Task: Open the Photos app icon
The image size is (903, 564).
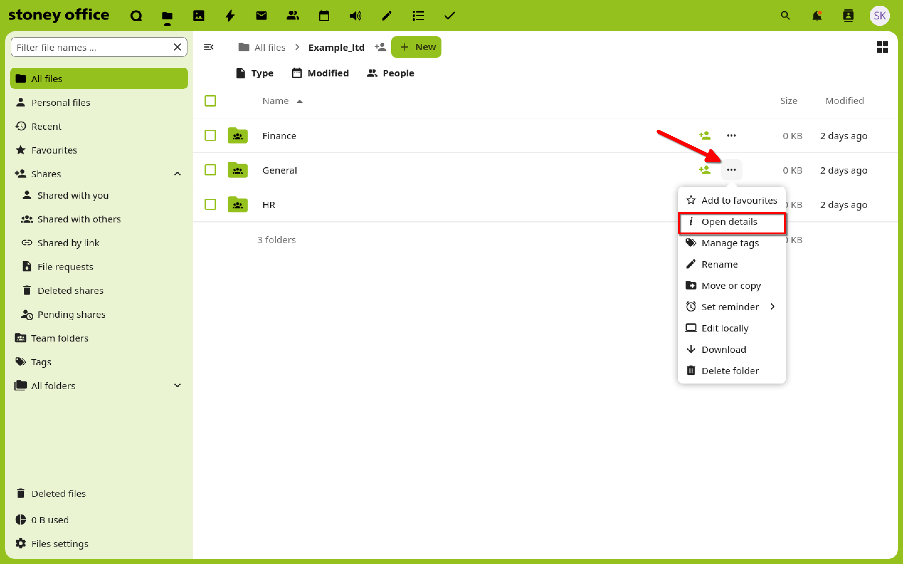Action: pos(198,16)
